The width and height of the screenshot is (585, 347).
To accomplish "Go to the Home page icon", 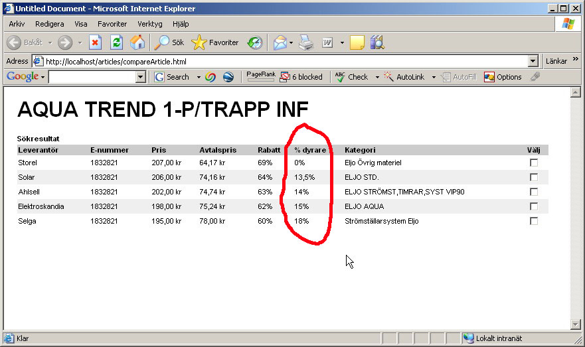I will pos(137,42).
